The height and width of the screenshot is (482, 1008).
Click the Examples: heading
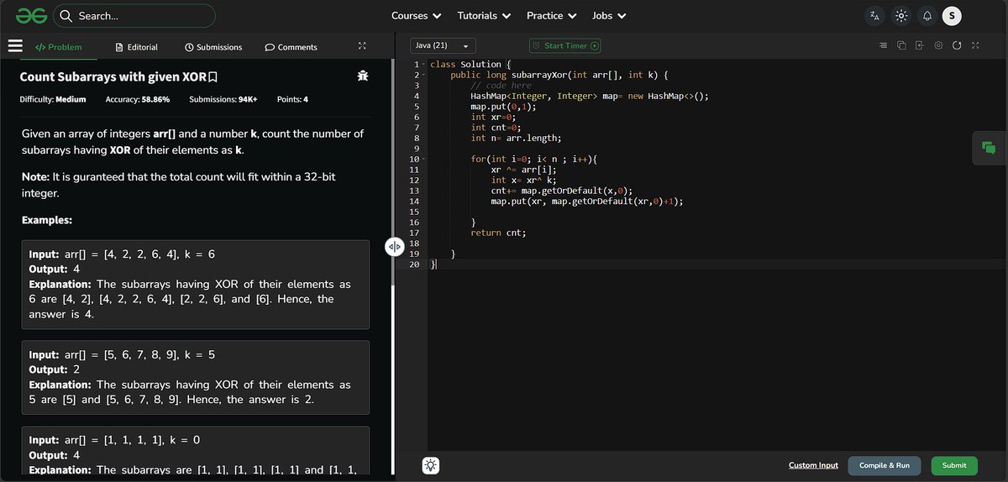(x=47, y=220)
